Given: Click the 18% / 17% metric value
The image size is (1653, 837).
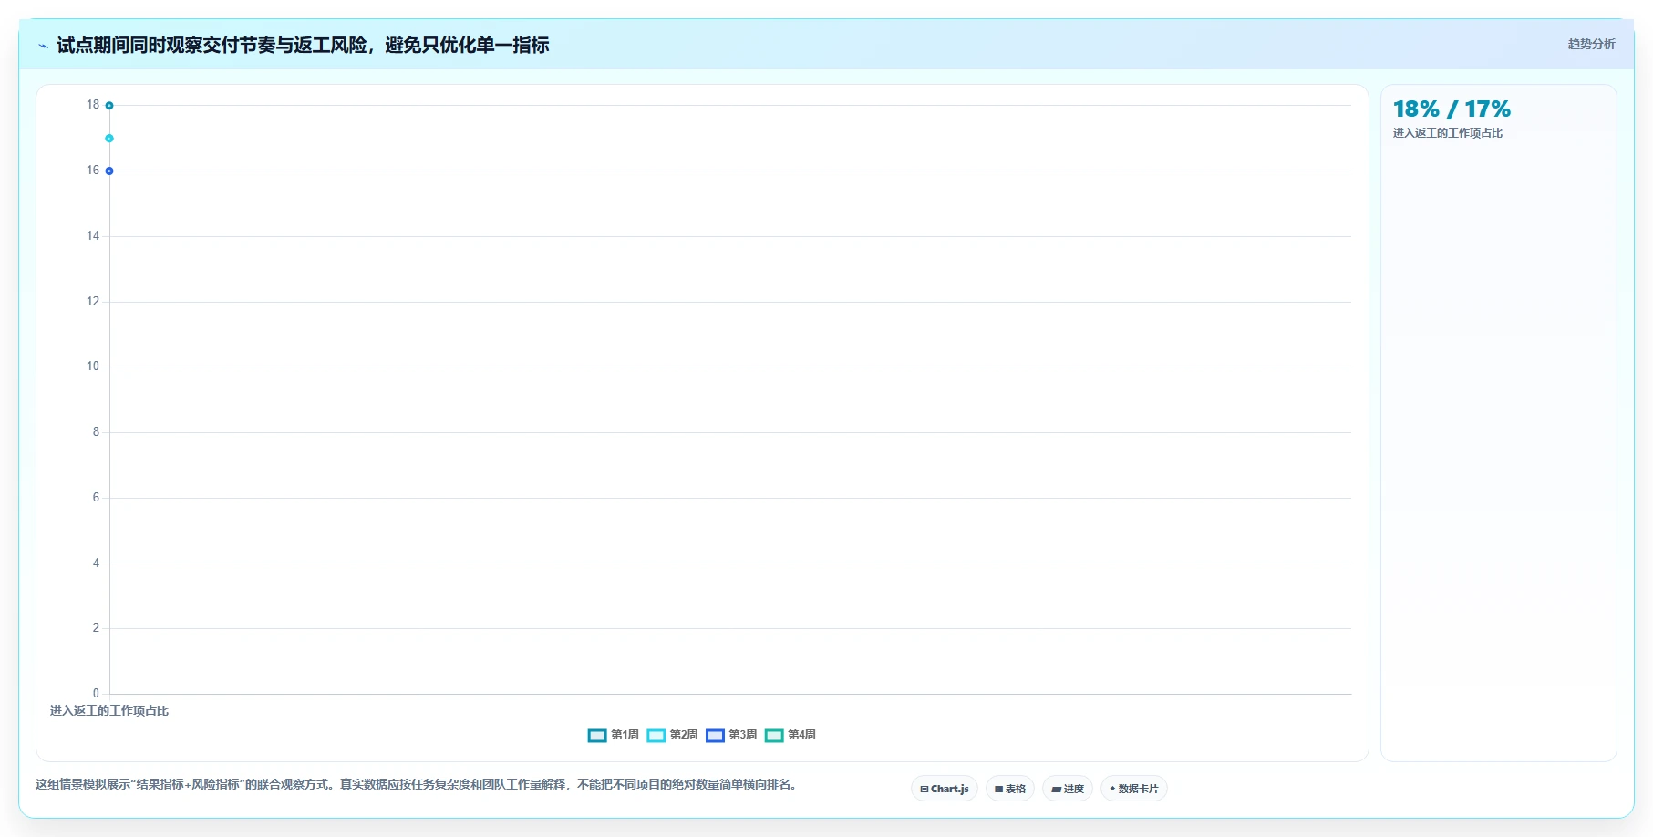Looking at the screenshot, I should [x=1452, y=109].
